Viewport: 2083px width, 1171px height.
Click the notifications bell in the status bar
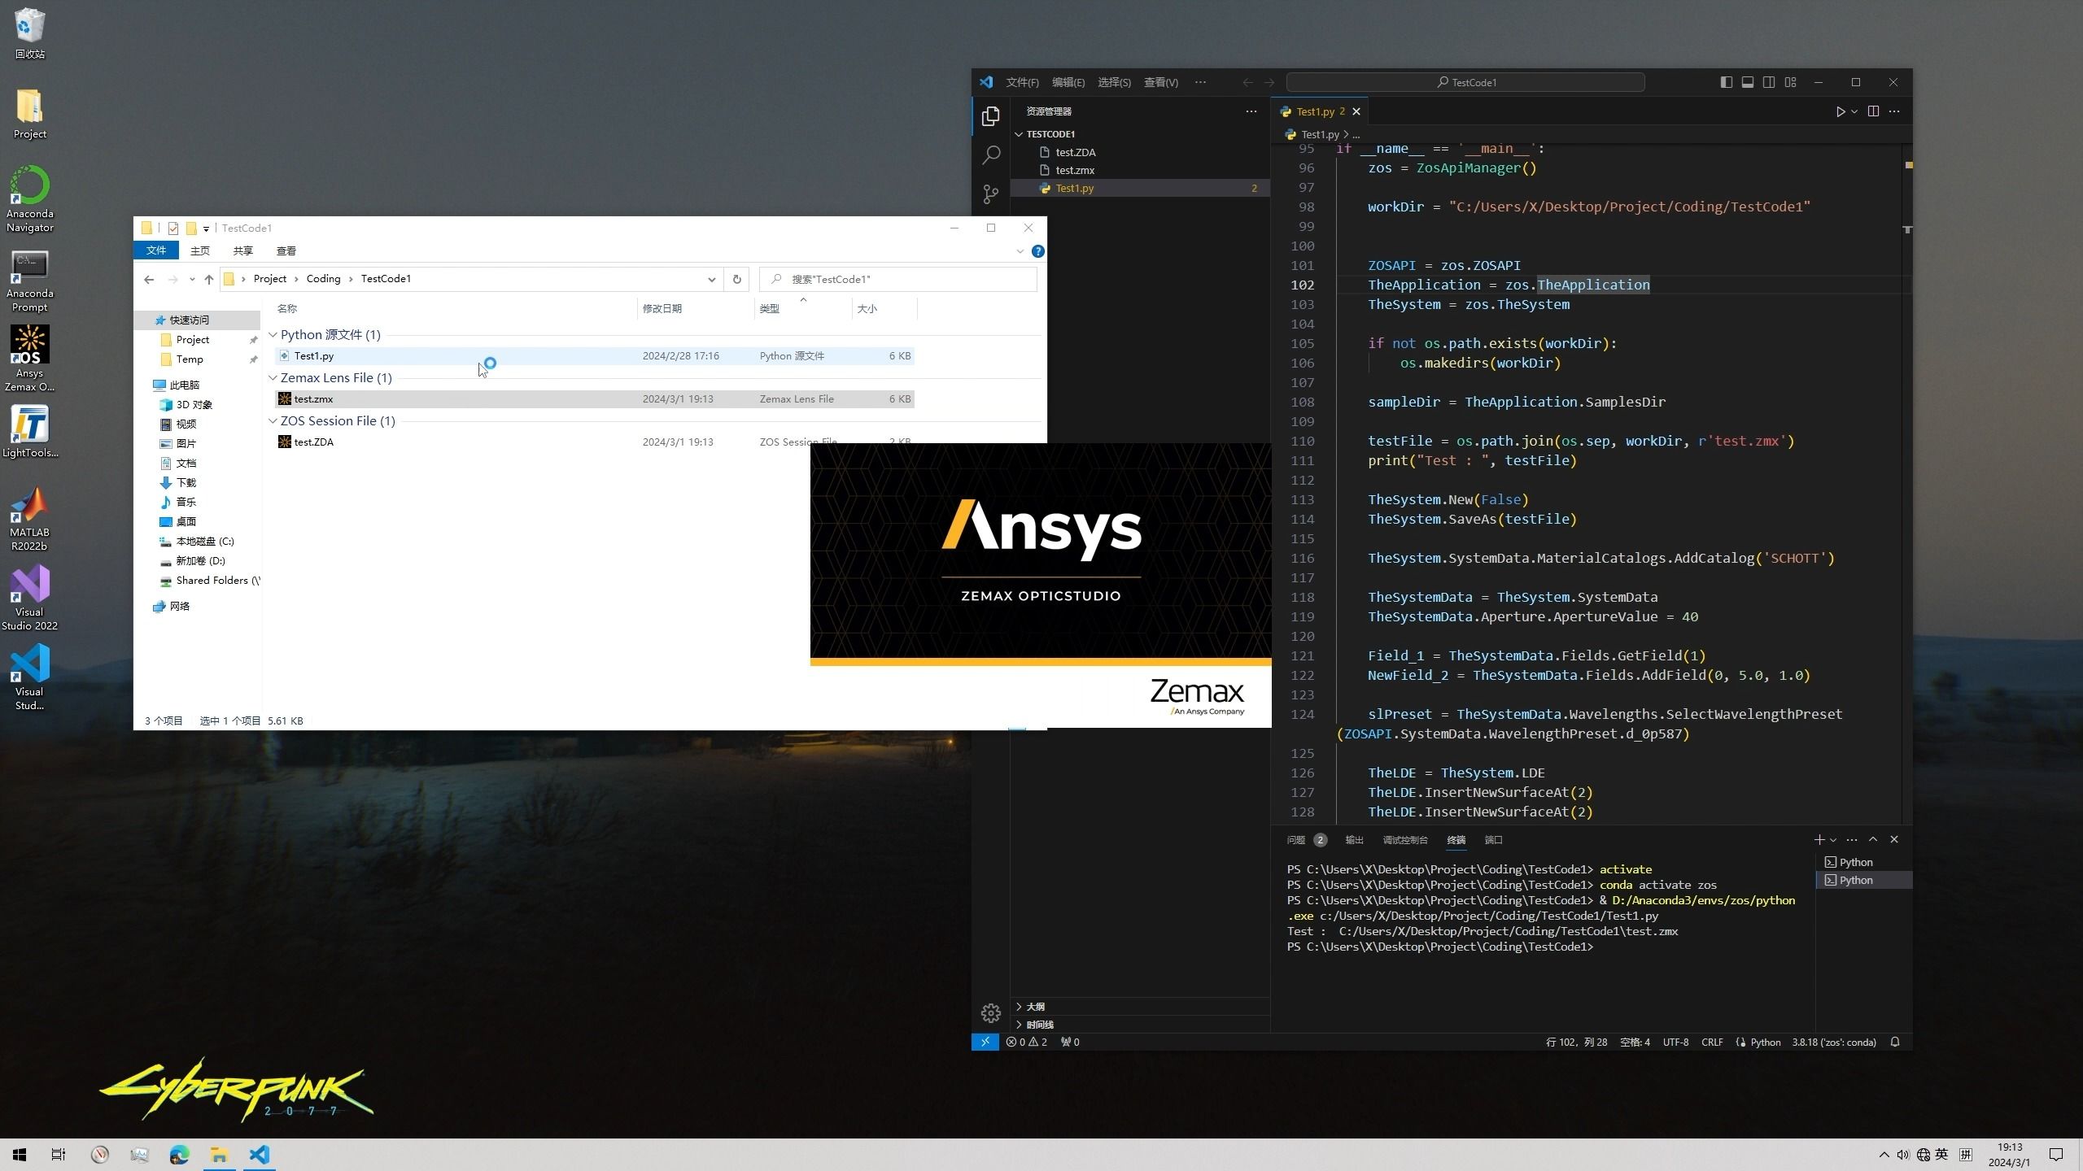coord(1895,1042)
